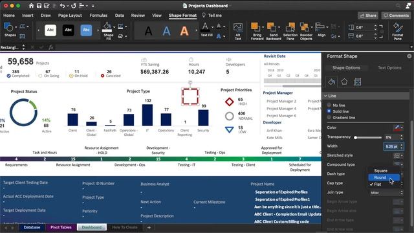Click the Edit Shape icon next to Shapes
Screen dimensions: 414x233
tap(23, 27)
